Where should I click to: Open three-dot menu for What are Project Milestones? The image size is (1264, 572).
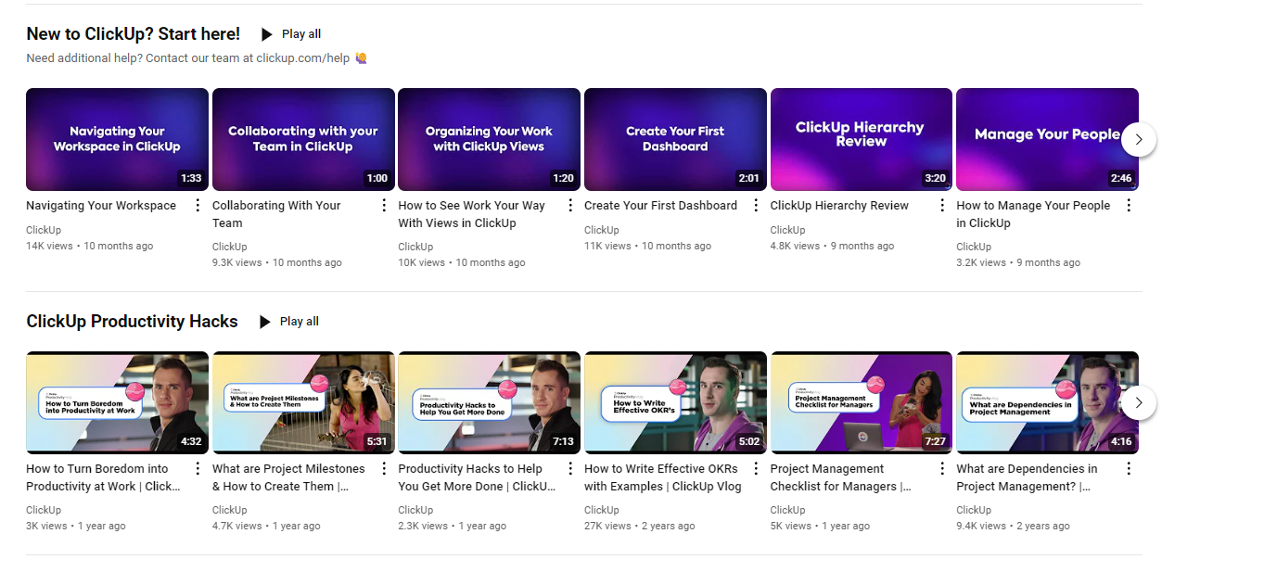(384, 469)
